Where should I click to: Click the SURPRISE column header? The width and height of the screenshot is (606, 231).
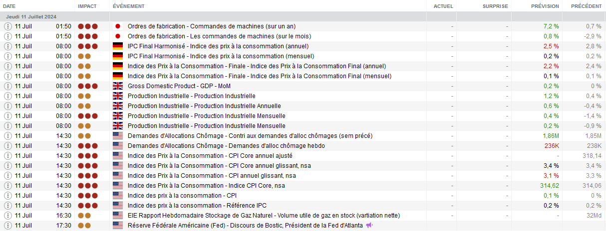(x=495, y=6)
